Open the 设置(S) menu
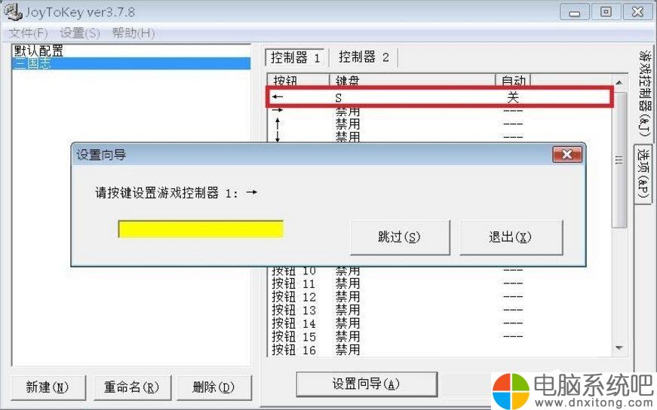657x410 pixels. pyautogui.click(x=80, y=33)
